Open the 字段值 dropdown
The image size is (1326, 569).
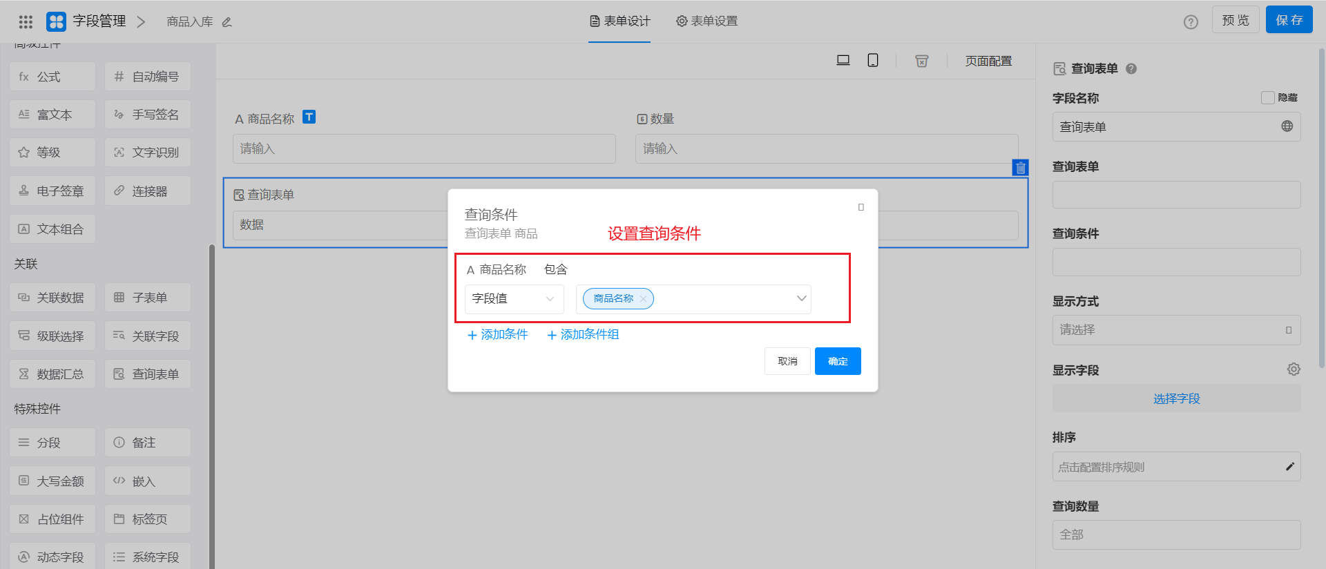click(x=514, y=299)
